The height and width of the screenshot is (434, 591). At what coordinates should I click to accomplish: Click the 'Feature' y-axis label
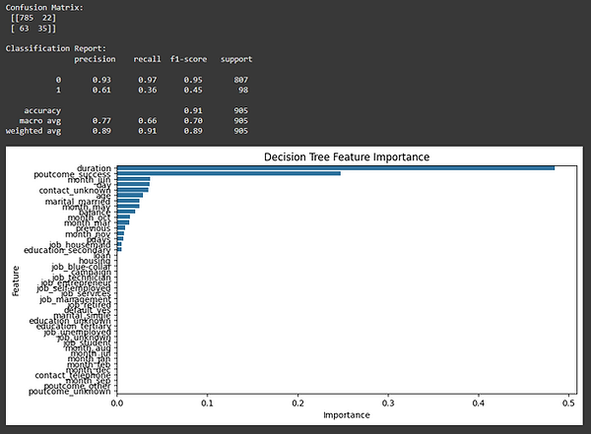pyautogui.click(x=16, y=281)
